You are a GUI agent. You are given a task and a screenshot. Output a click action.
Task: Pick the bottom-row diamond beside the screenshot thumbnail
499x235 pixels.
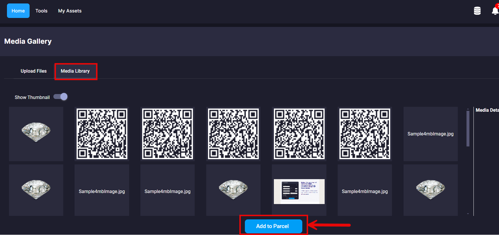point(233,190)
